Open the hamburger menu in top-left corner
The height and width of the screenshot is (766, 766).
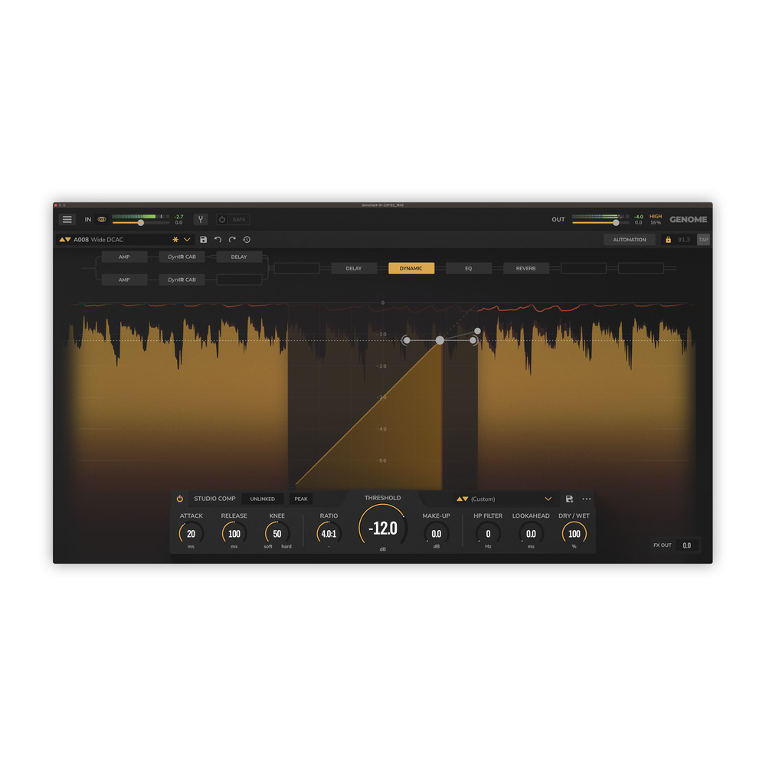point(67,219)
